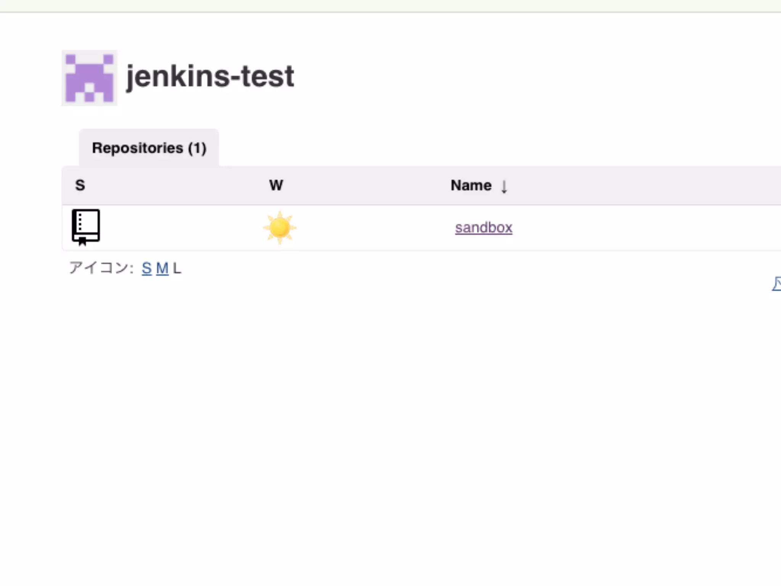Open the sandbox repository link
The width and height of the screenshot is (781, 586).
(484, 228)
